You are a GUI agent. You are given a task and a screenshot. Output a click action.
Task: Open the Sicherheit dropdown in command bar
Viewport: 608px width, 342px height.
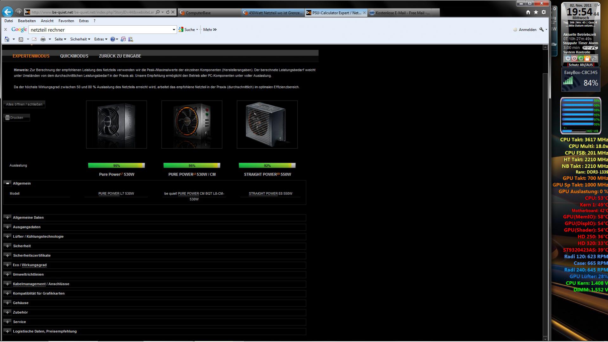(x=80, y=39)
